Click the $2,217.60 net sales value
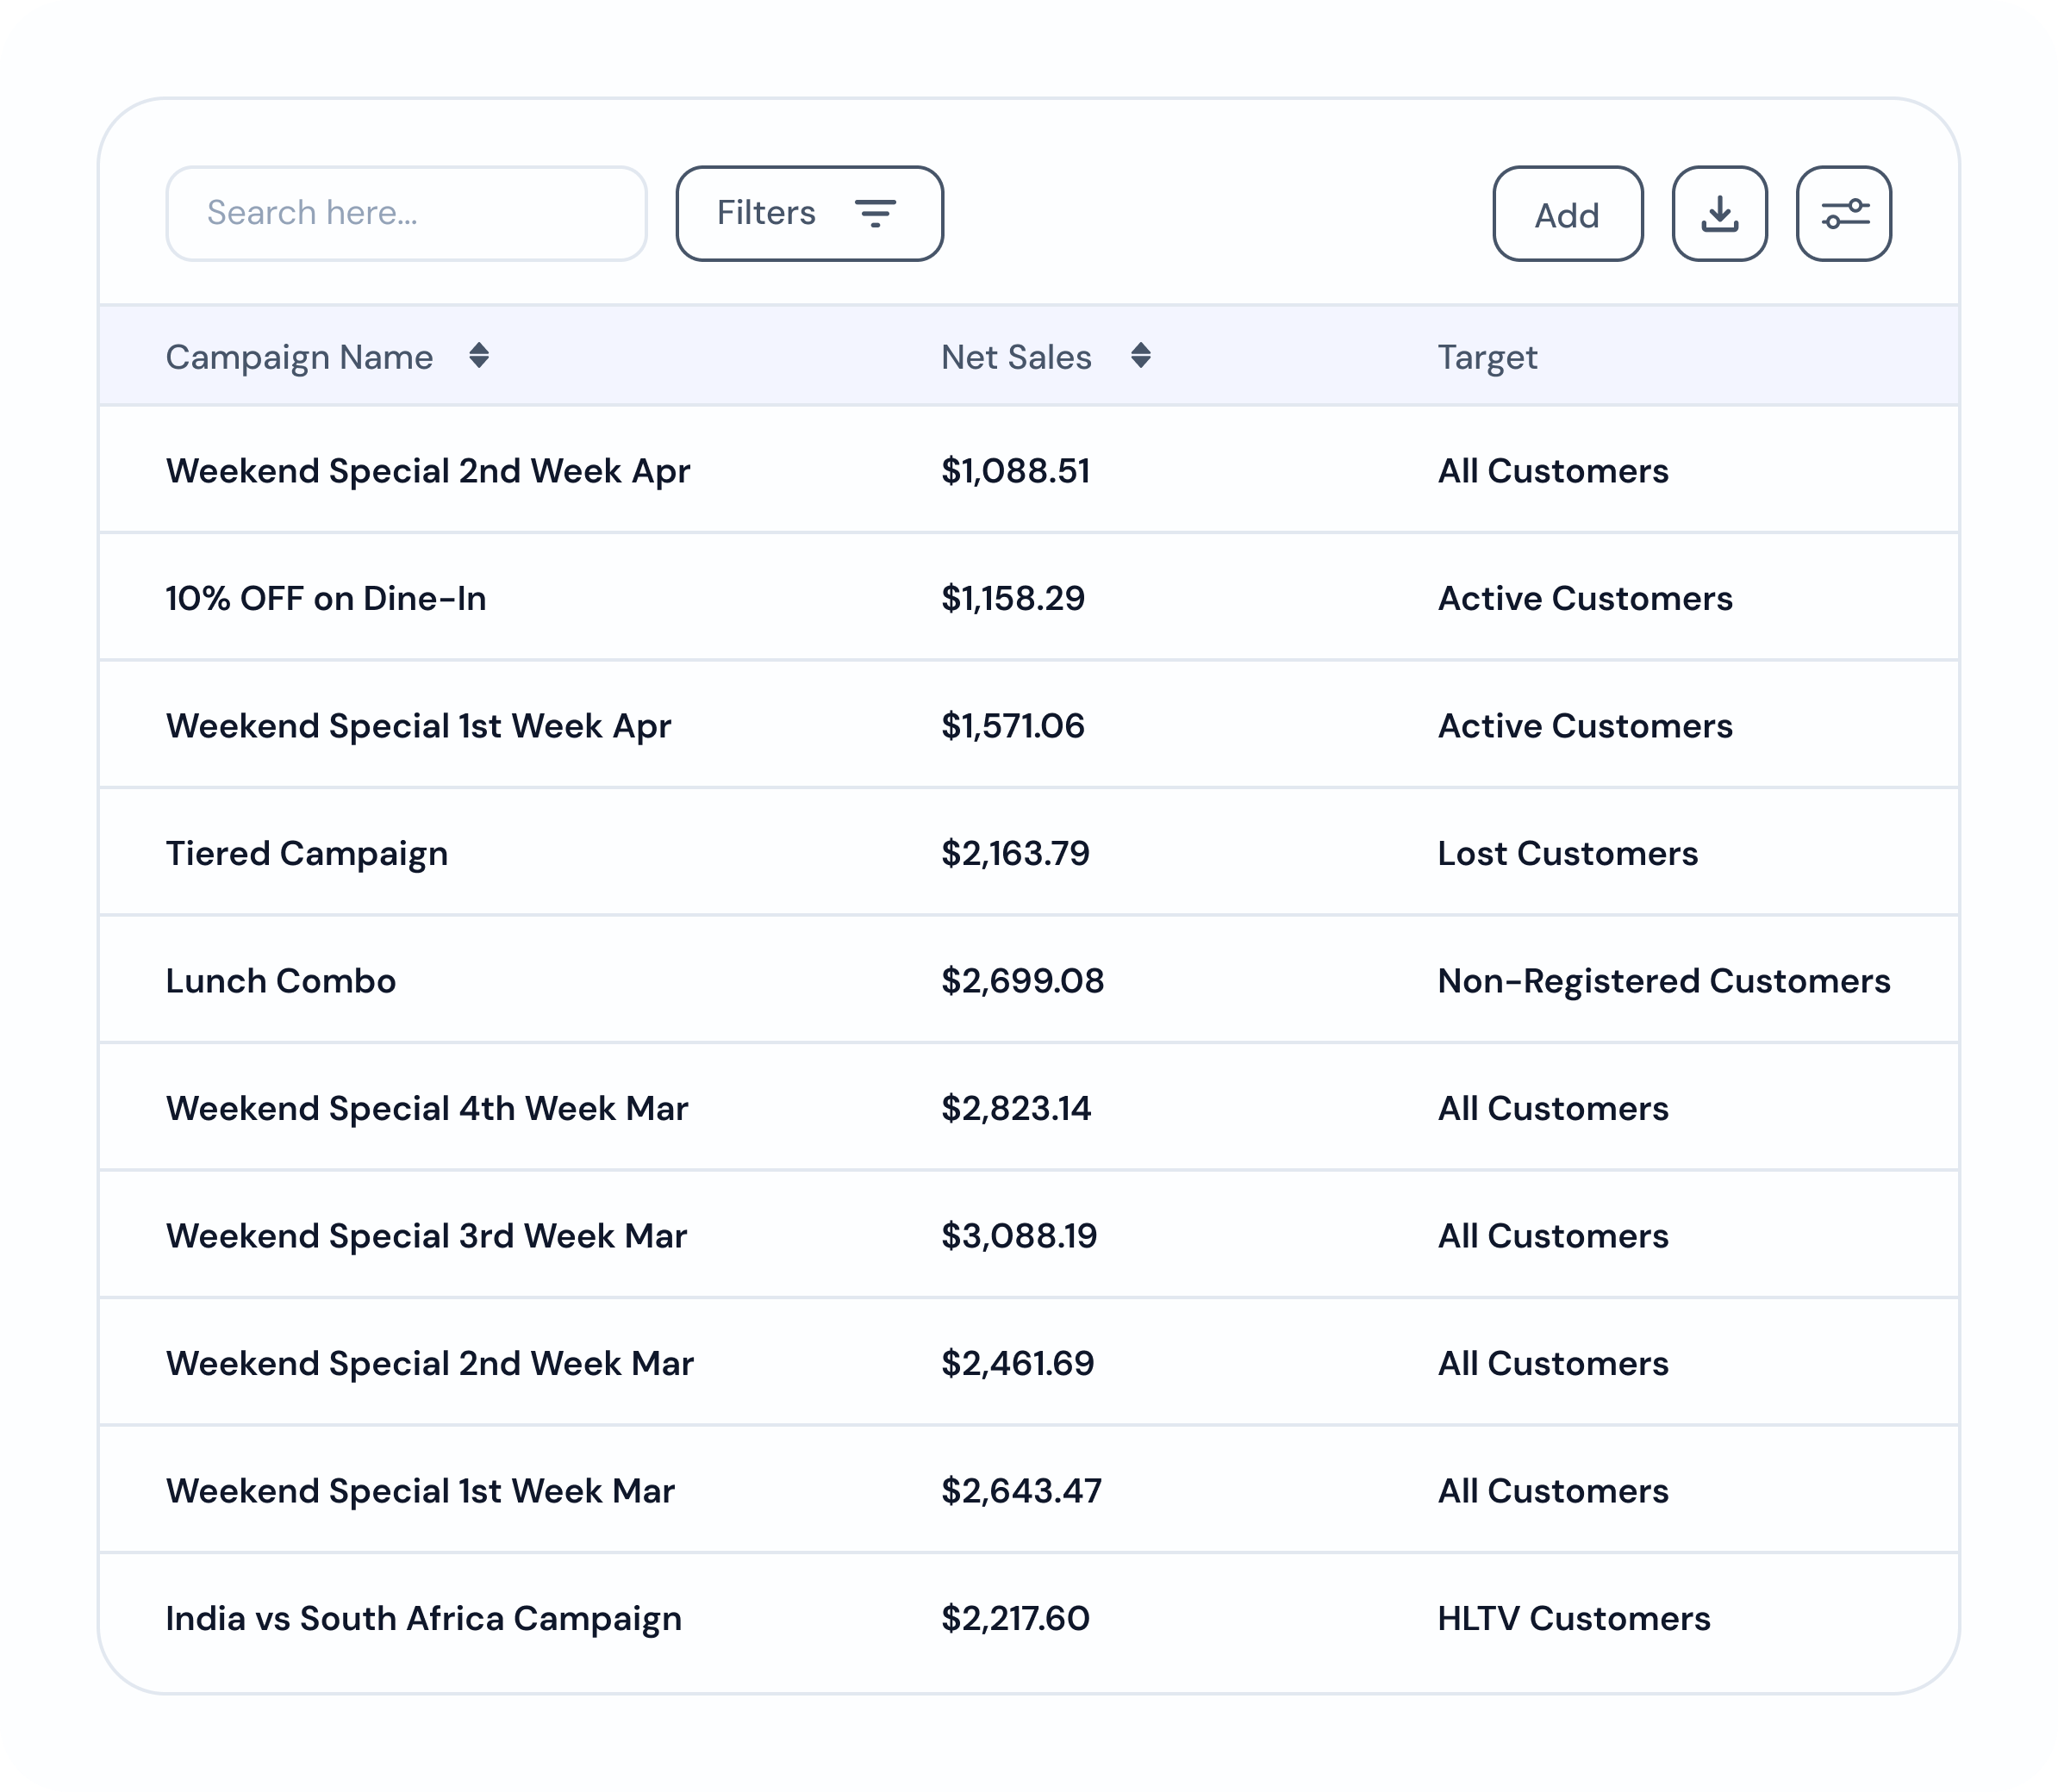 1015,1618
